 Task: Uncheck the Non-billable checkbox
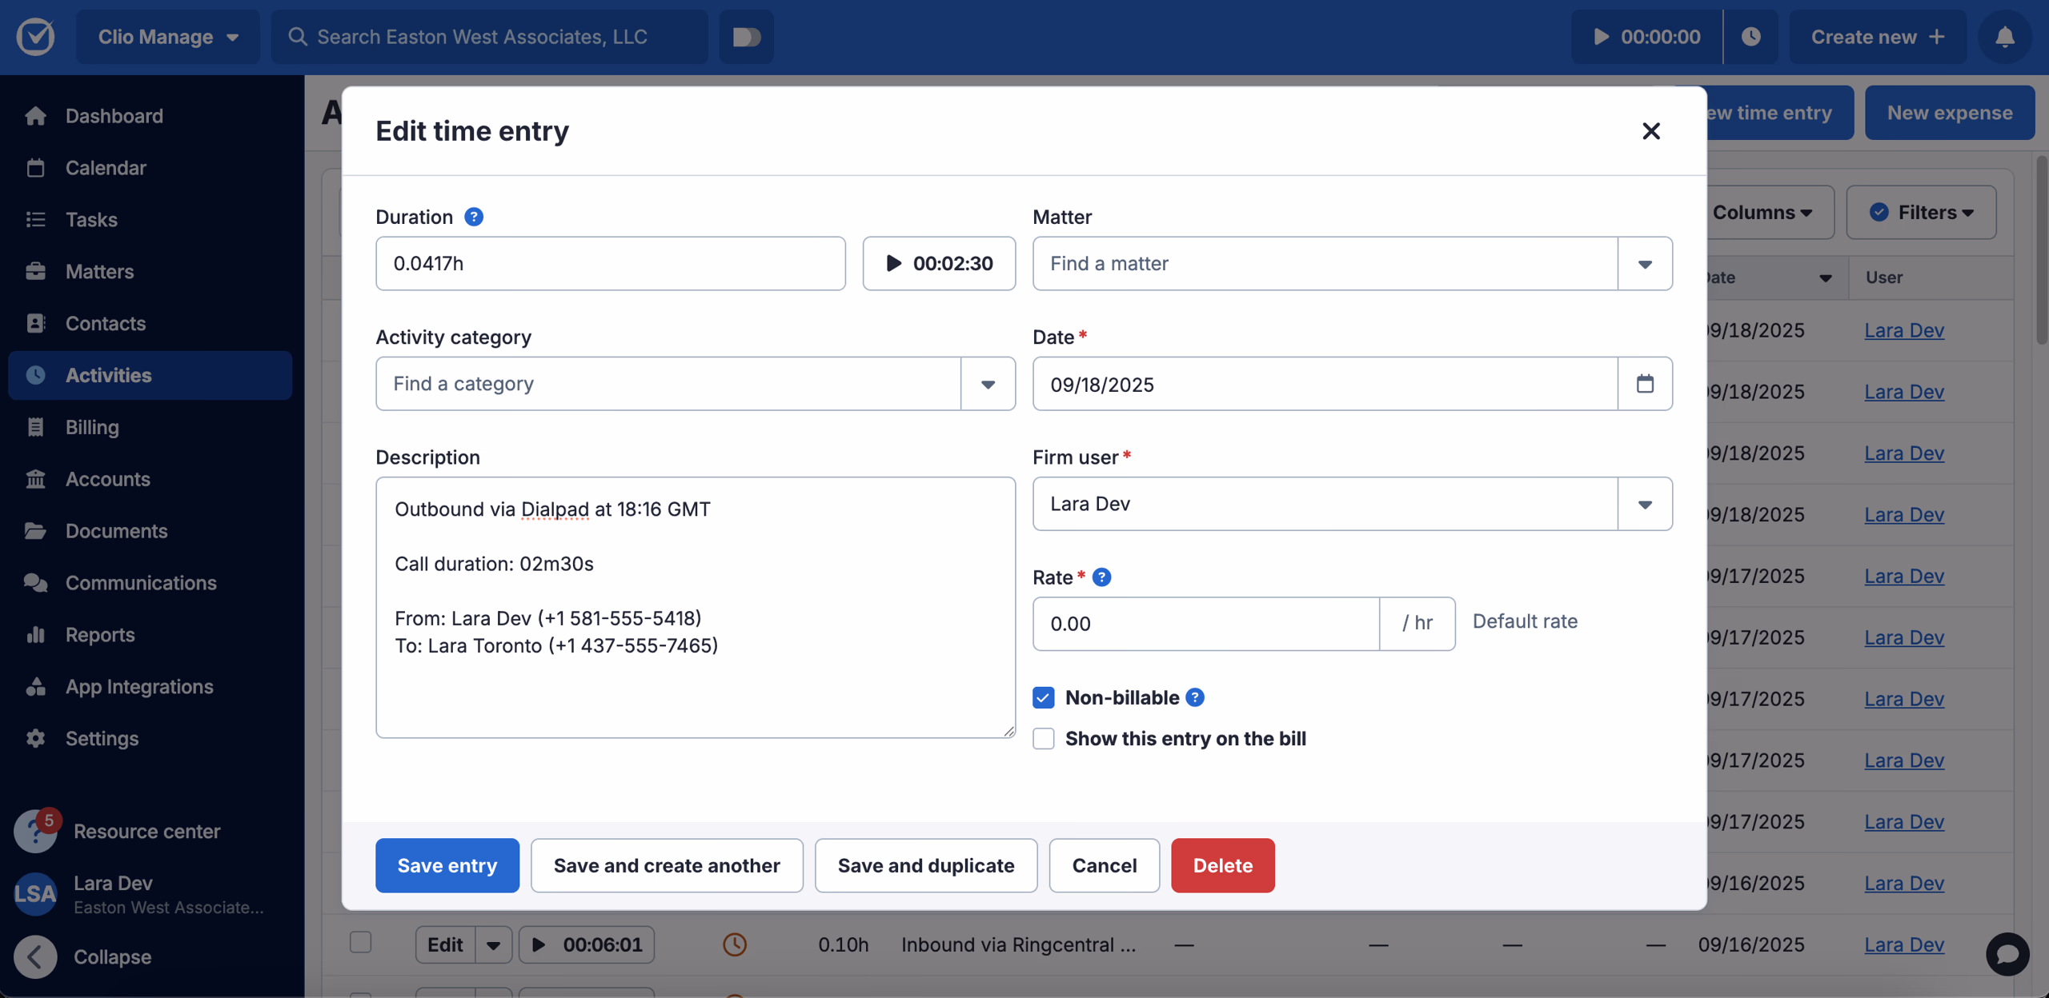coord(1042,697)
